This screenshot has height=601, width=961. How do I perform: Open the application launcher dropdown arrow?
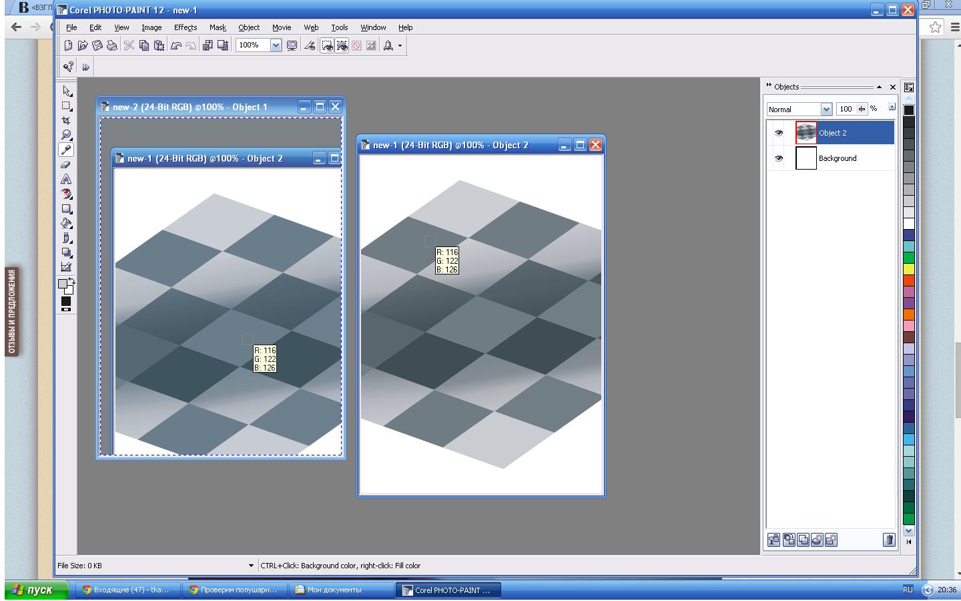click(400, 45)
